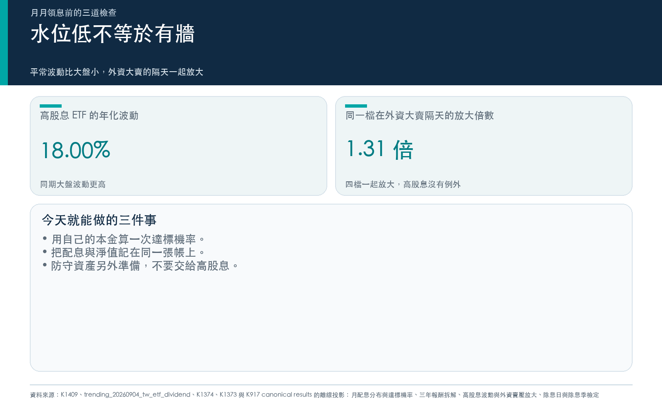Viewport: 662px width, 414px height.
Task: Click the card heading 同一檔在外資大賣隔天的放大倍數
Action: [x=420, y=116]
